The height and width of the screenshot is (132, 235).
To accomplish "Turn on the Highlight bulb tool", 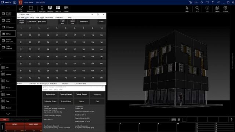I will (x=42, y=9).
